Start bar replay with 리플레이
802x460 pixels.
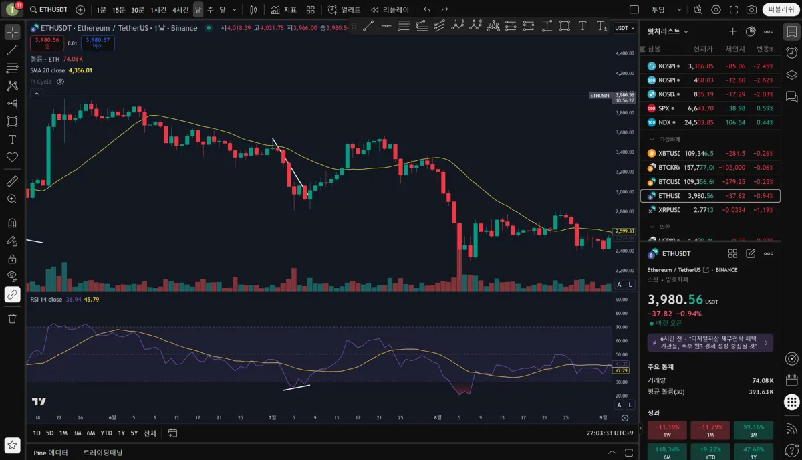(390, 10)
